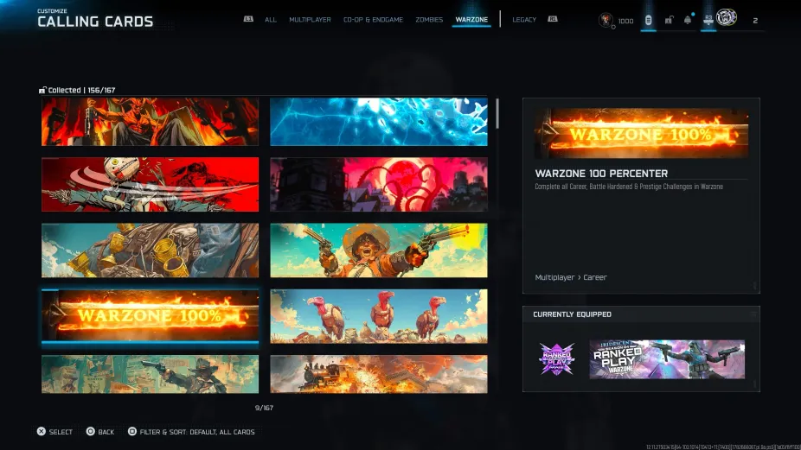Viewport: 801px width, 450px height.
Task: Click the 'Collected | 156/167' text
Action: click(x=81, y=91)
